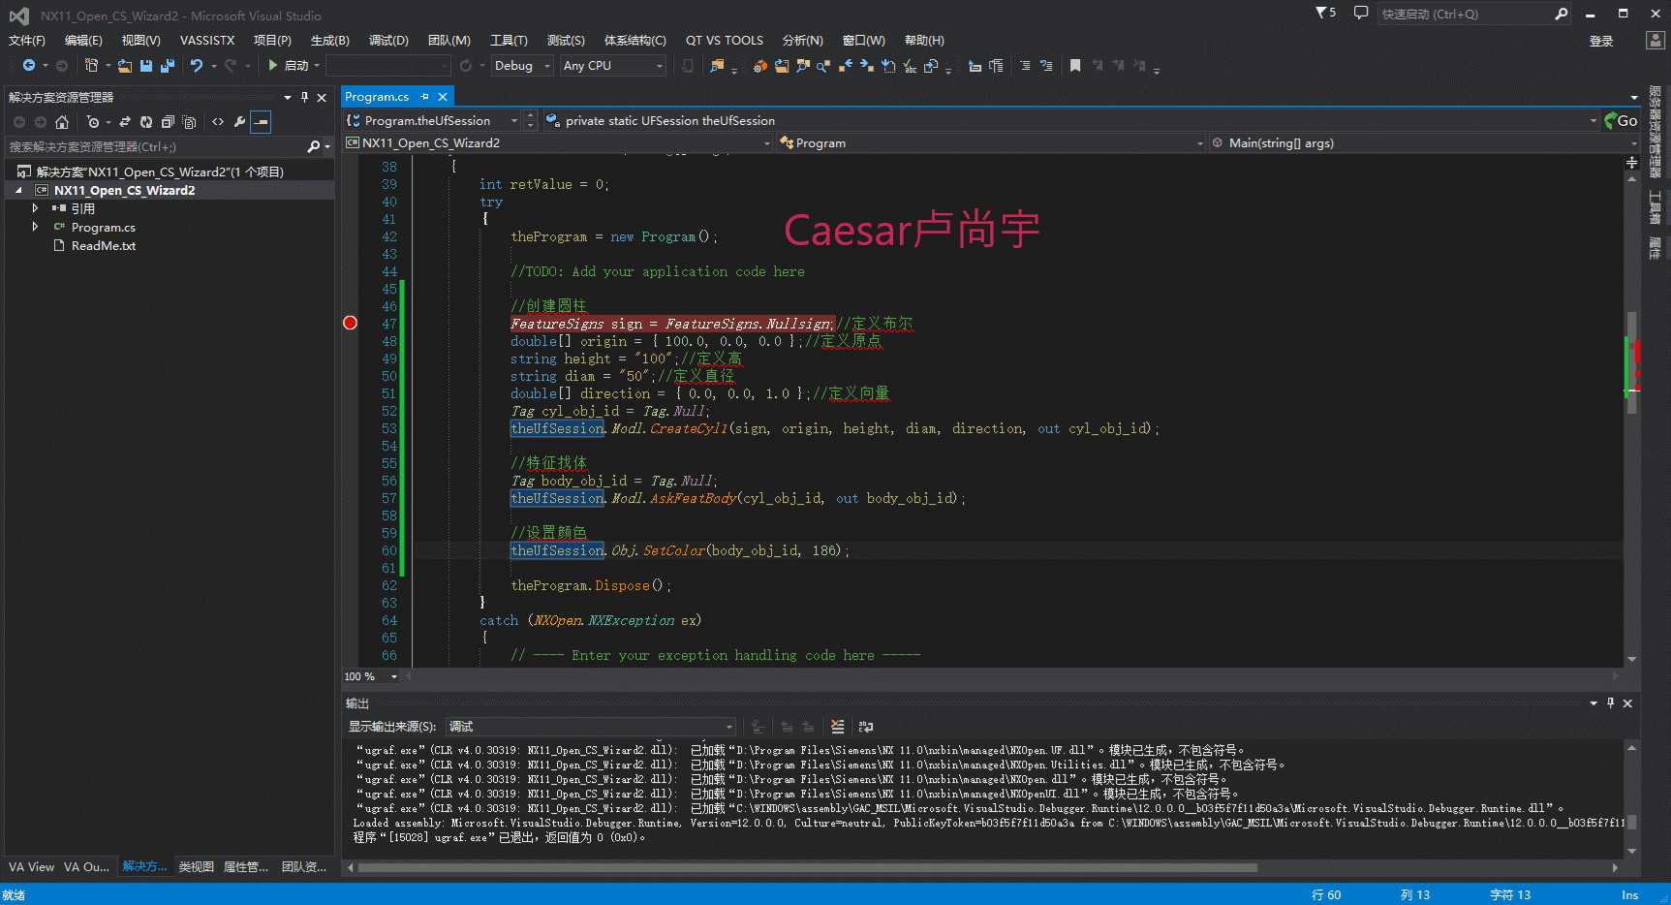The width and height of the screenshot is (1671, 905).
Task: Switch to the Program.cs editor tab
Action: pos(377,97)
